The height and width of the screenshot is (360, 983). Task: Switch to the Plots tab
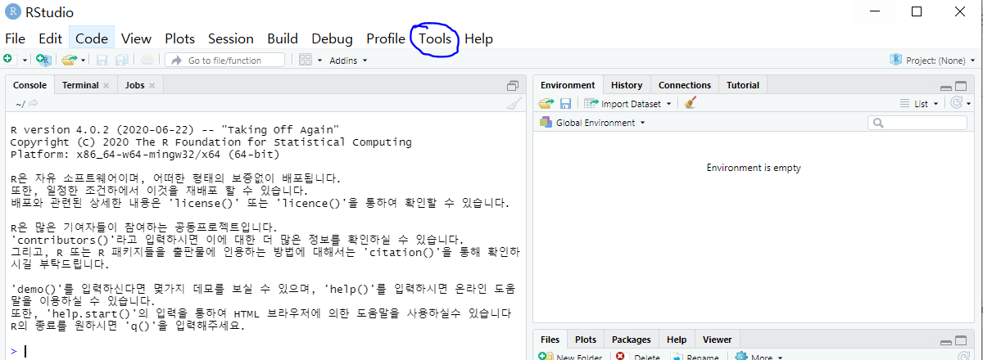coord(586,340)
